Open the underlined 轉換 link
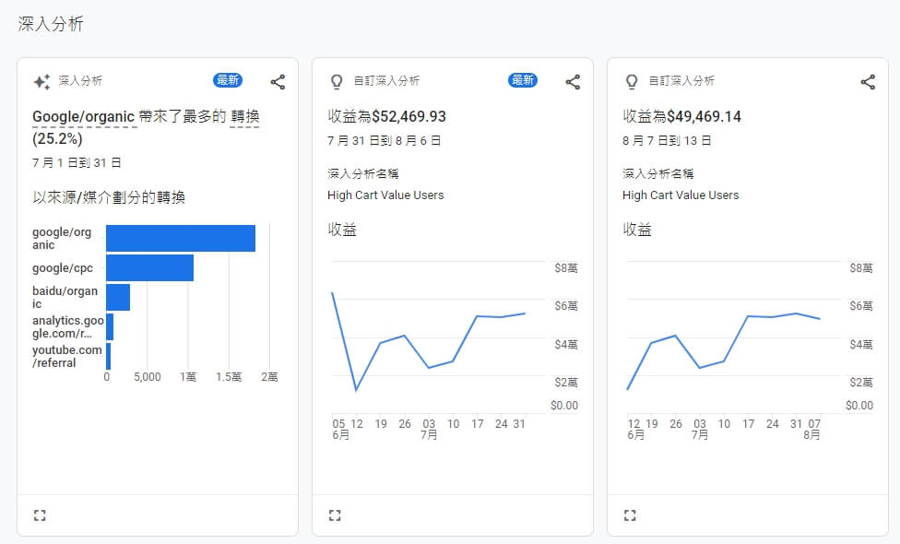Image resolution: width=900 pixels, height=544 pixels. (x=245, y=116)
